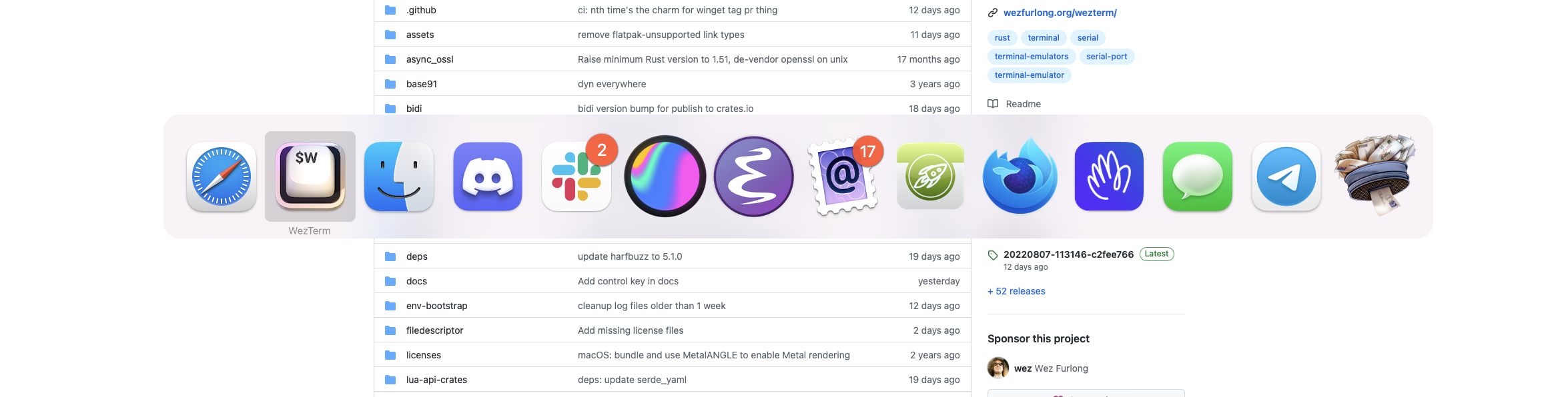Screen dimensions: 1560x397
Task: Open the docs directory
Action: 416,281
